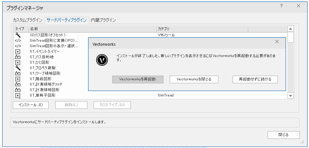This screenshot has height=148, width=309.
Task: Close the プラグインマネージャ window
Action: [298, 6]
